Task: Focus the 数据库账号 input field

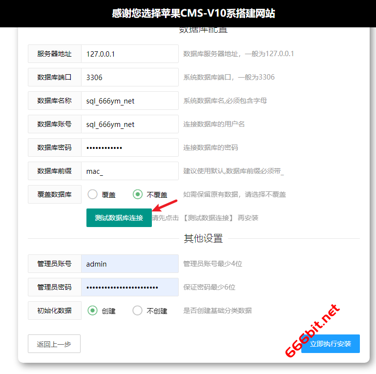Action: click(130, 124)
